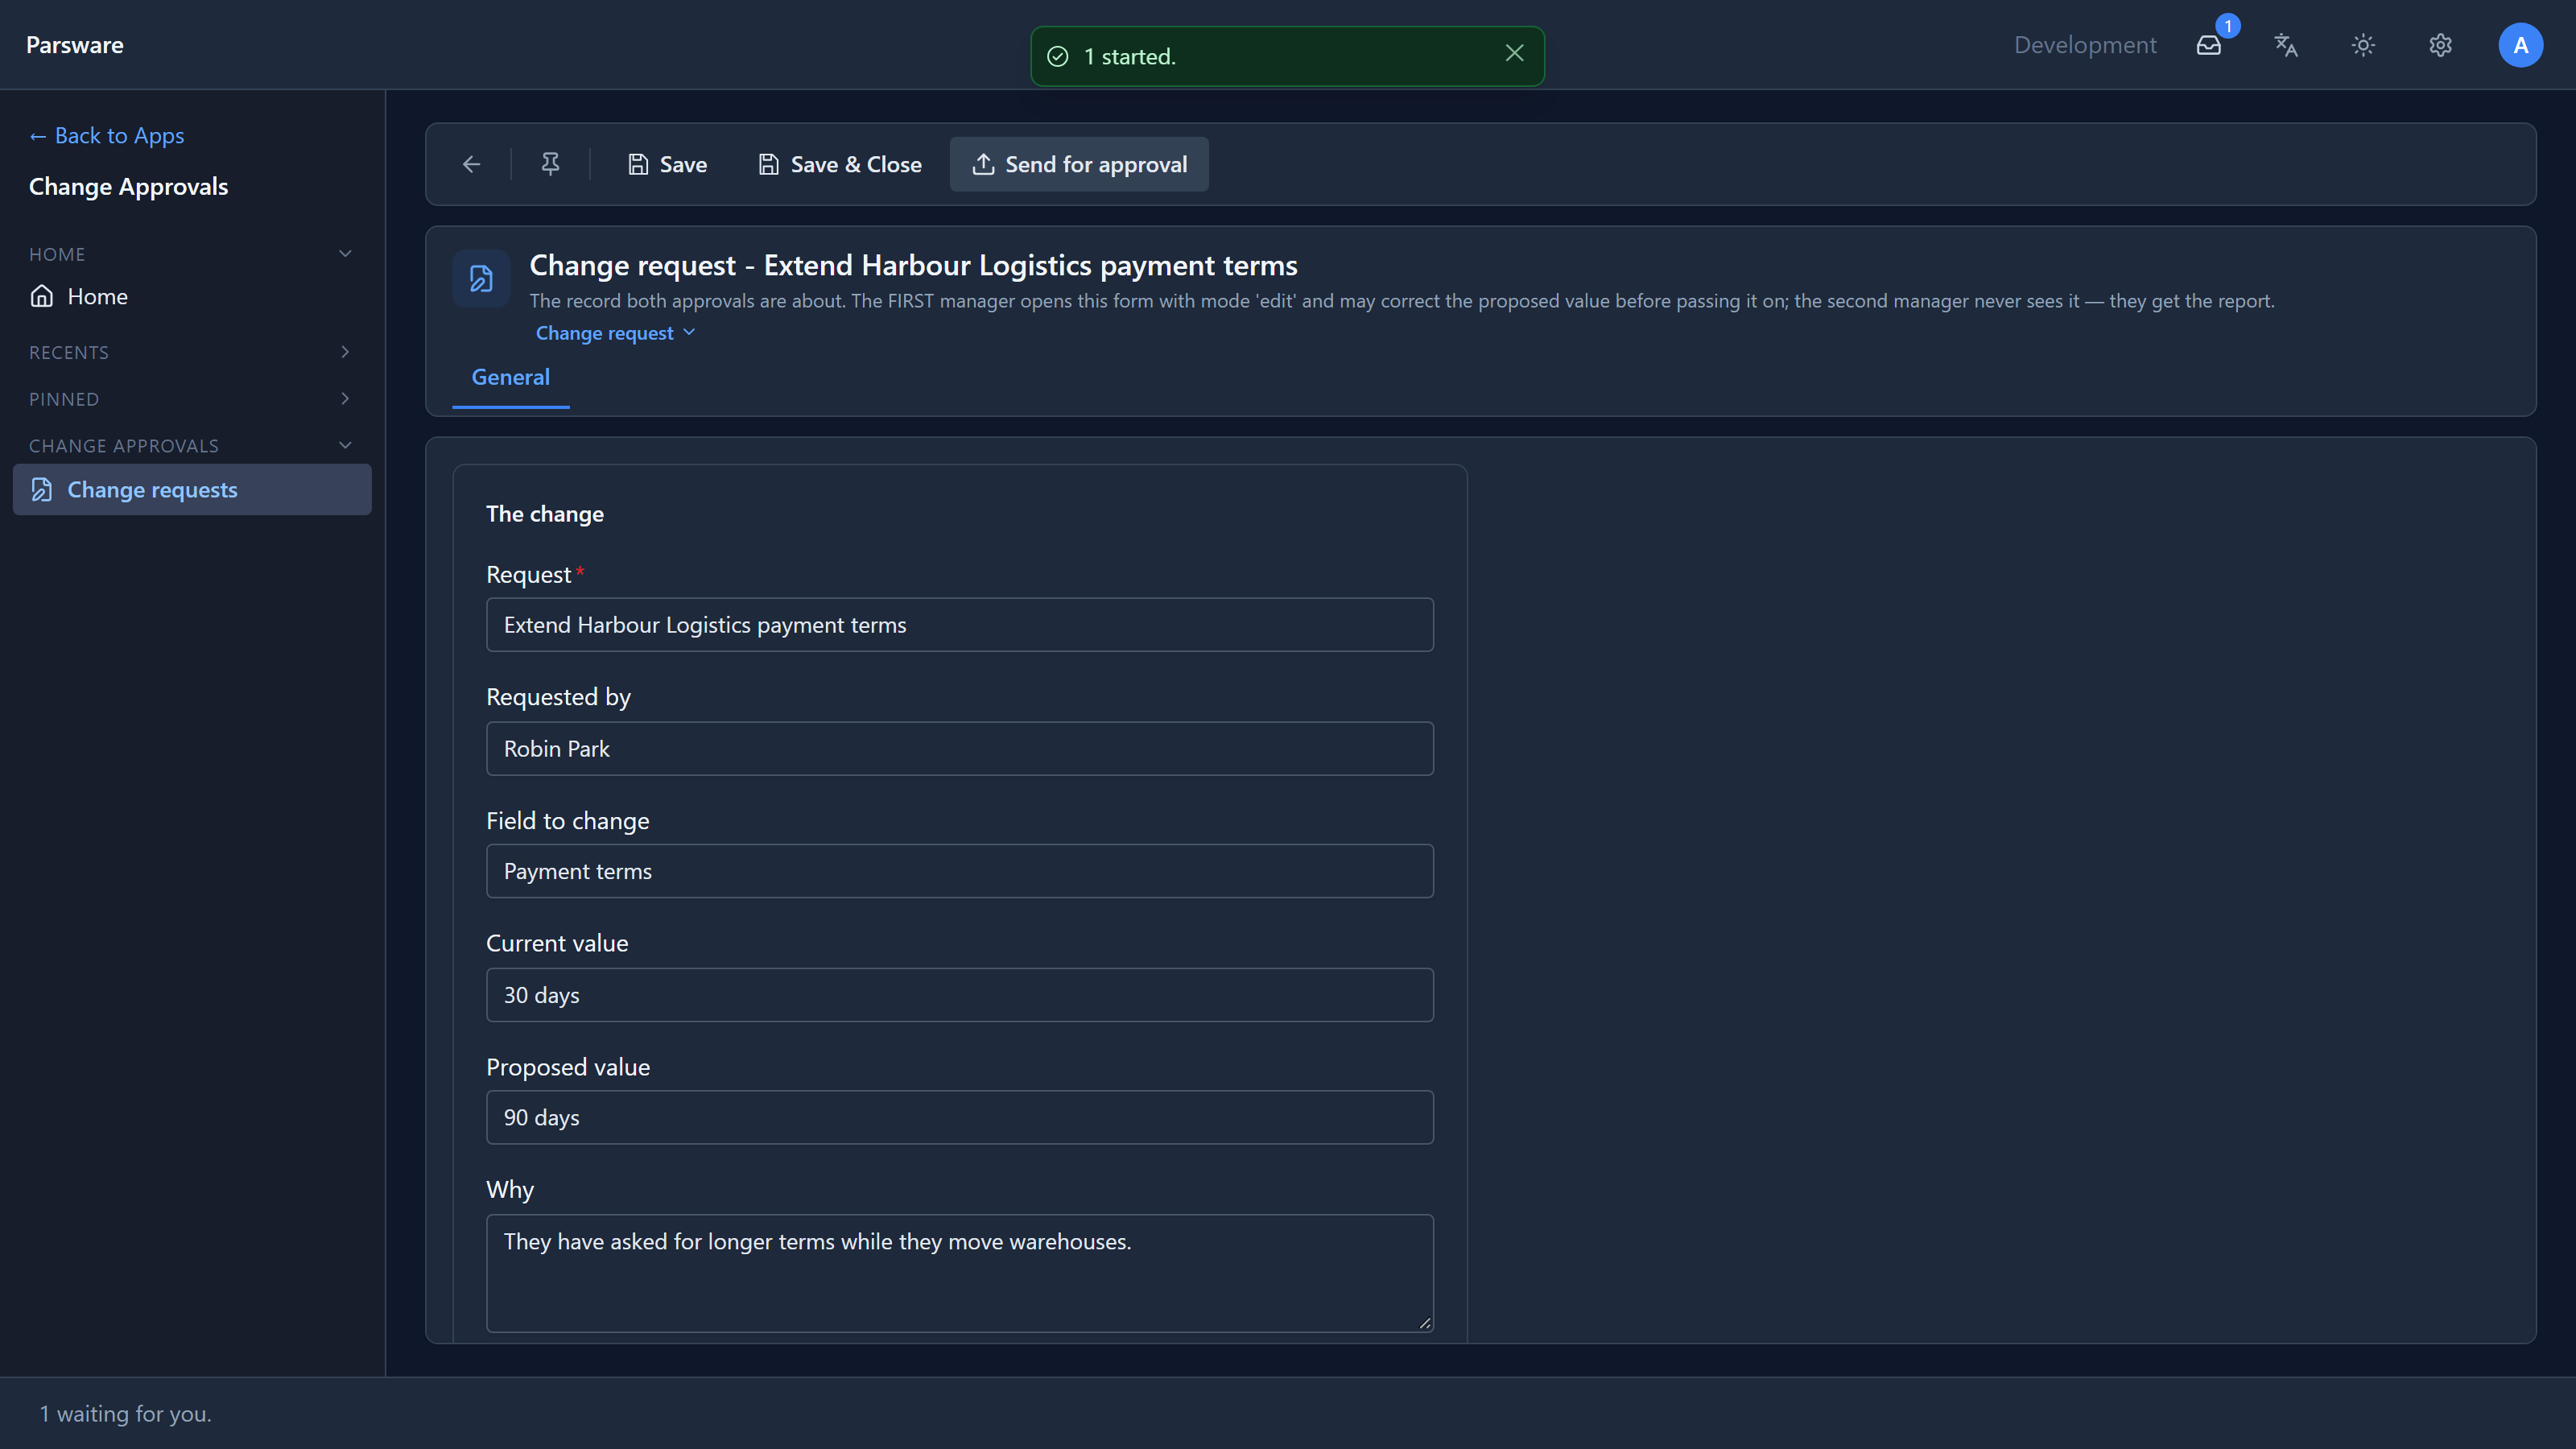
Task: Click '1 waiting for you.' in the status bar
Action: (x=126, y=1413)
